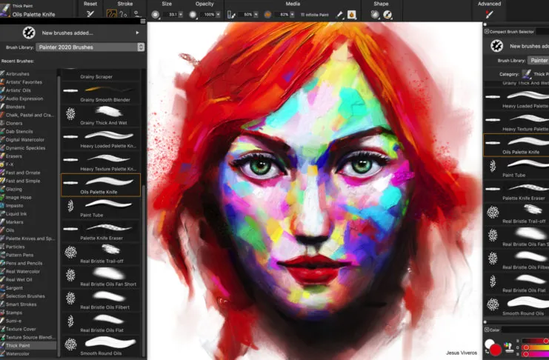Click the Advanced brush controls icon
Screen dimensions: 549x360
tap(489, 14)
